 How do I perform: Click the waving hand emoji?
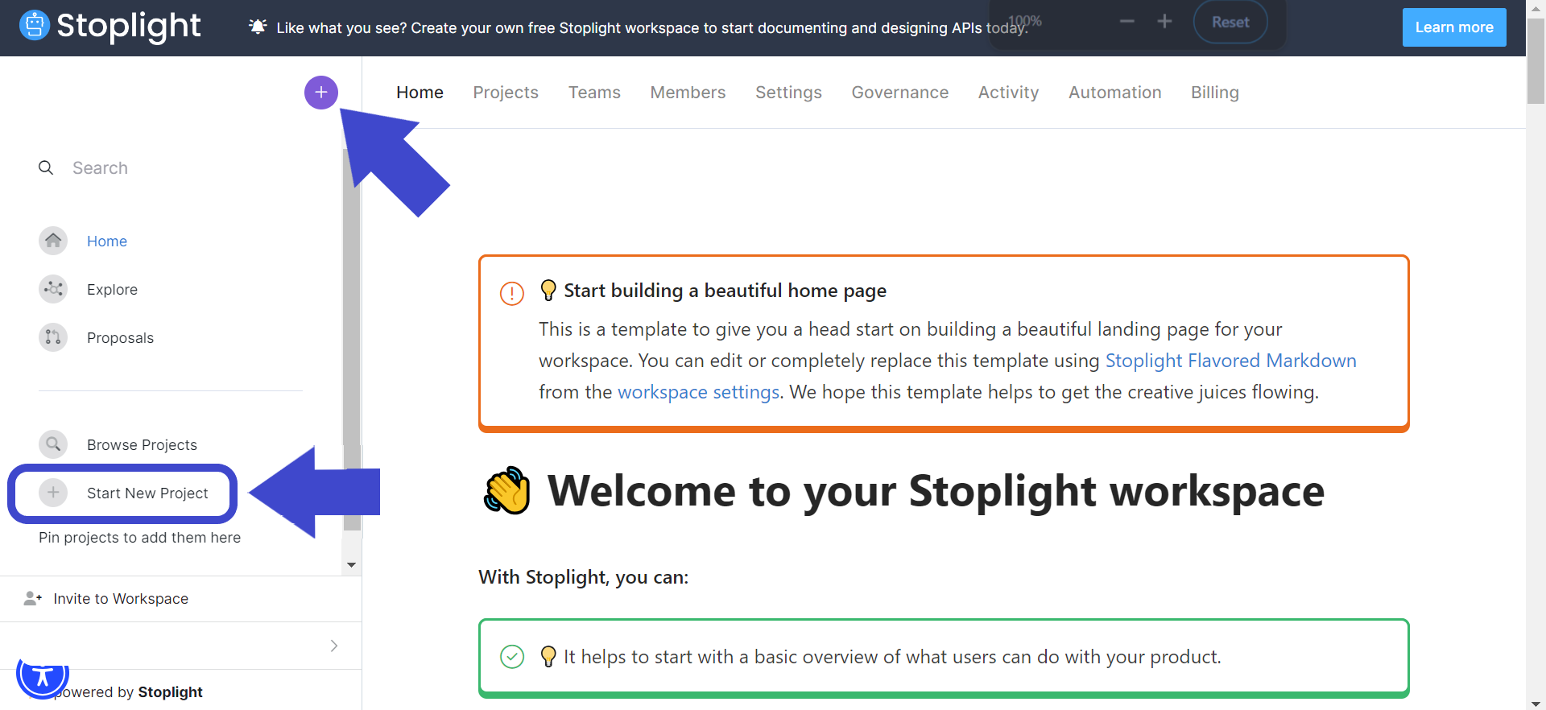click(x=507, y=490)
